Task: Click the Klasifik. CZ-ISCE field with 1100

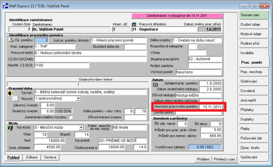Action: pyautogui.click(x=62, y=65)
